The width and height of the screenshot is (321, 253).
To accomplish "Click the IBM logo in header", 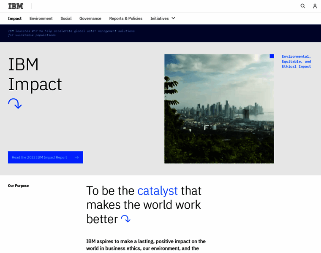I will (16, 6).
